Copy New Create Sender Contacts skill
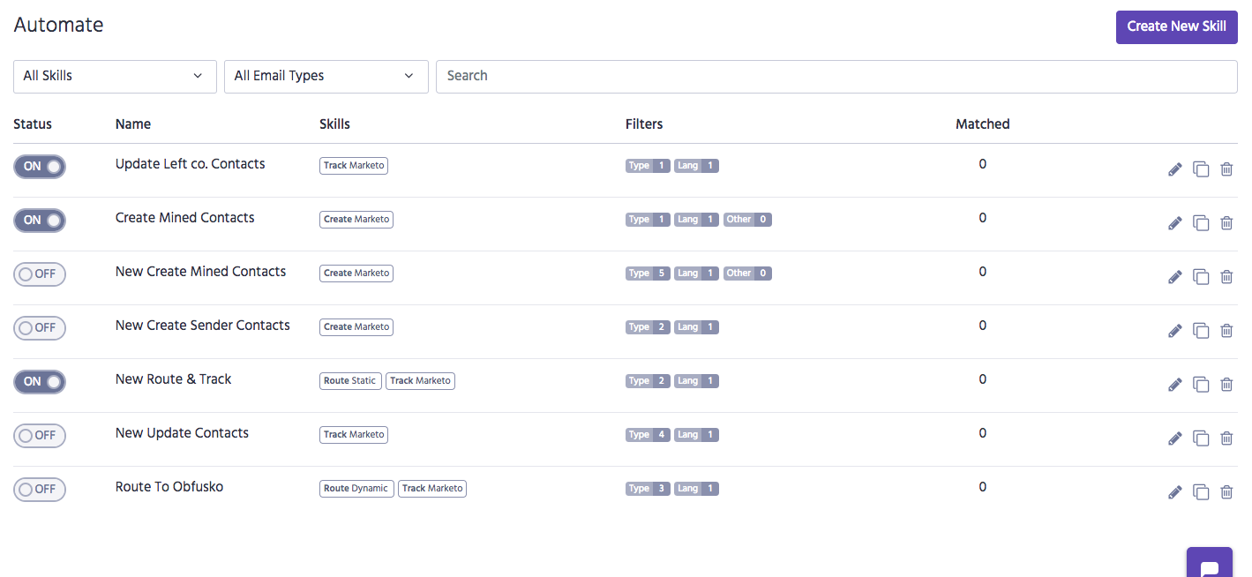Viewport: 1252px width, 577px height. (x=1201, y=331)
